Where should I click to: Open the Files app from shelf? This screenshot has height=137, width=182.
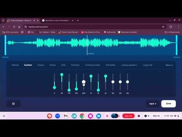(x=99, y=116)
